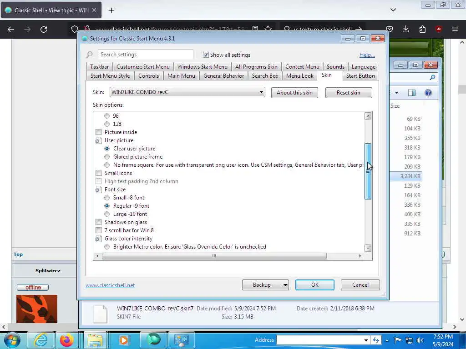The image size is (466, 349).
Task: Click skin options scroll down arrow
Action: click(x=368, y=248)
